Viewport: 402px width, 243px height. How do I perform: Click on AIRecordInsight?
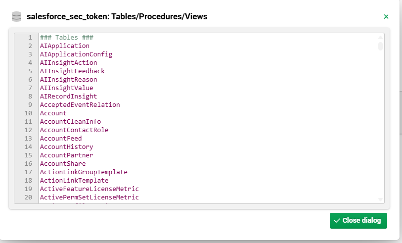pos(68,97)
